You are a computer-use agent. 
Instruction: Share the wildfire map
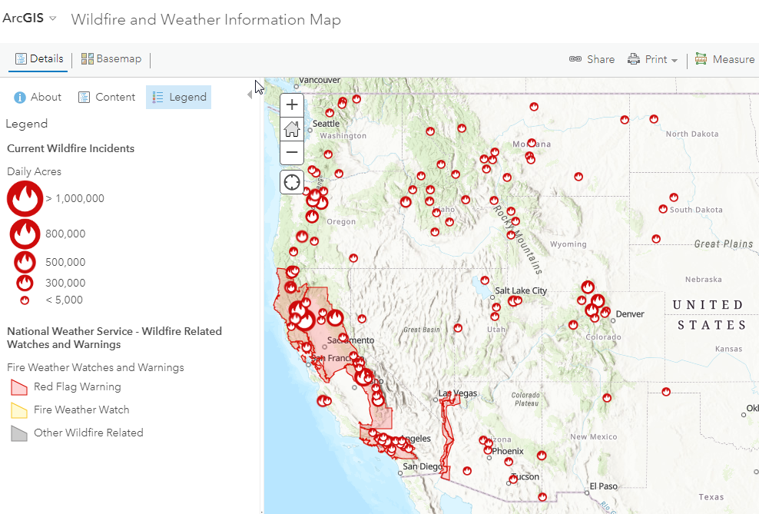click(592, 59)
